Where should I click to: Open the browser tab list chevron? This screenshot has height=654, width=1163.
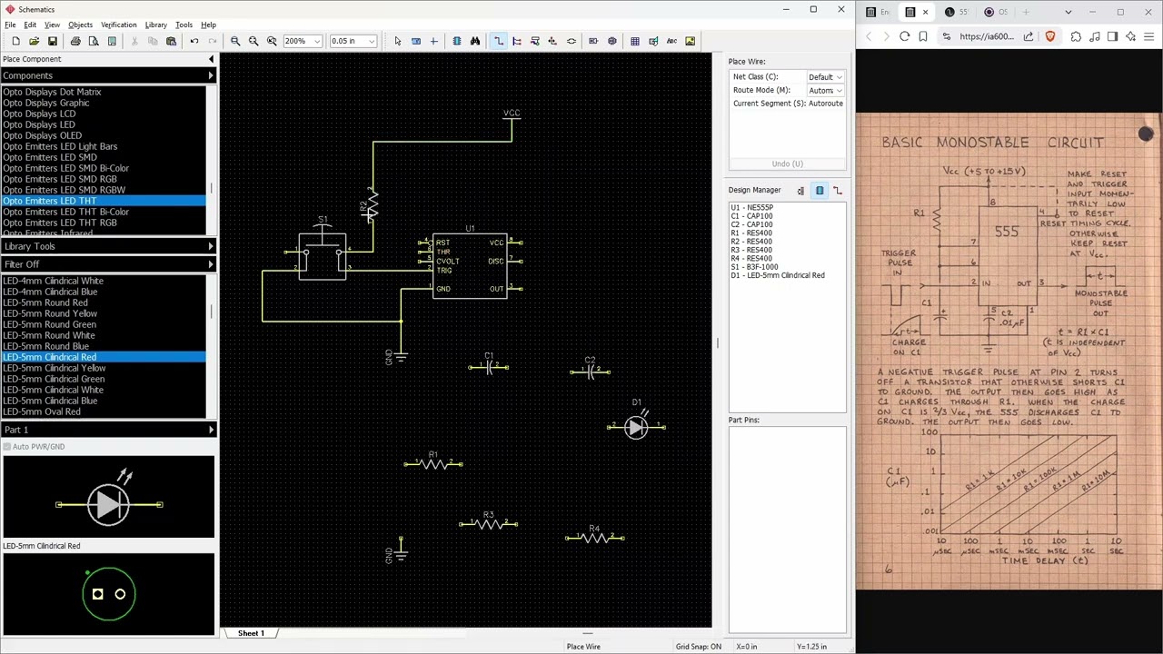point(1069,12)
